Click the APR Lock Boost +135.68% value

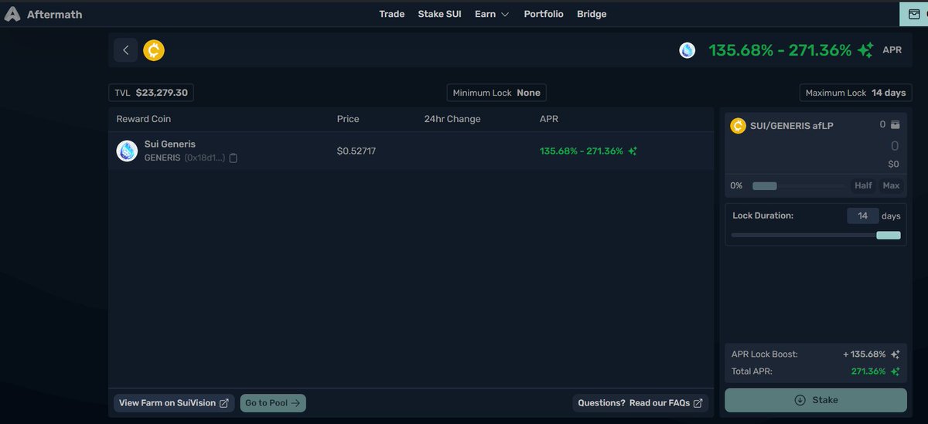coord(865,354)
